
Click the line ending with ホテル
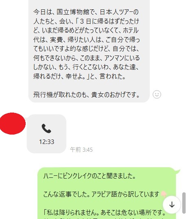[x=86, y=31]
